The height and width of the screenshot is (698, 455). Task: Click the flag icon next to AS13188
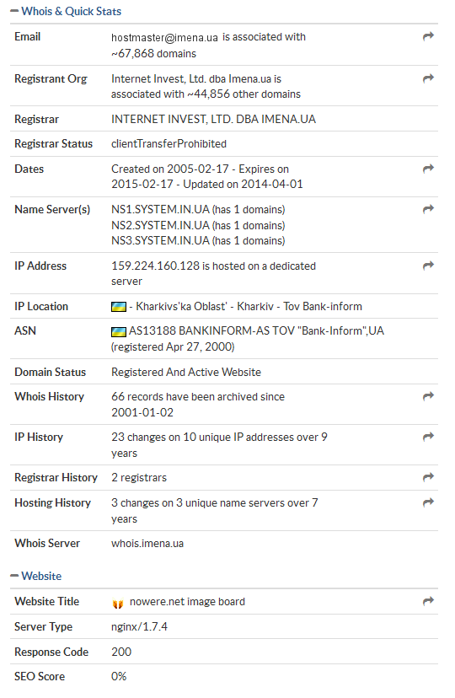pos(118,331)
